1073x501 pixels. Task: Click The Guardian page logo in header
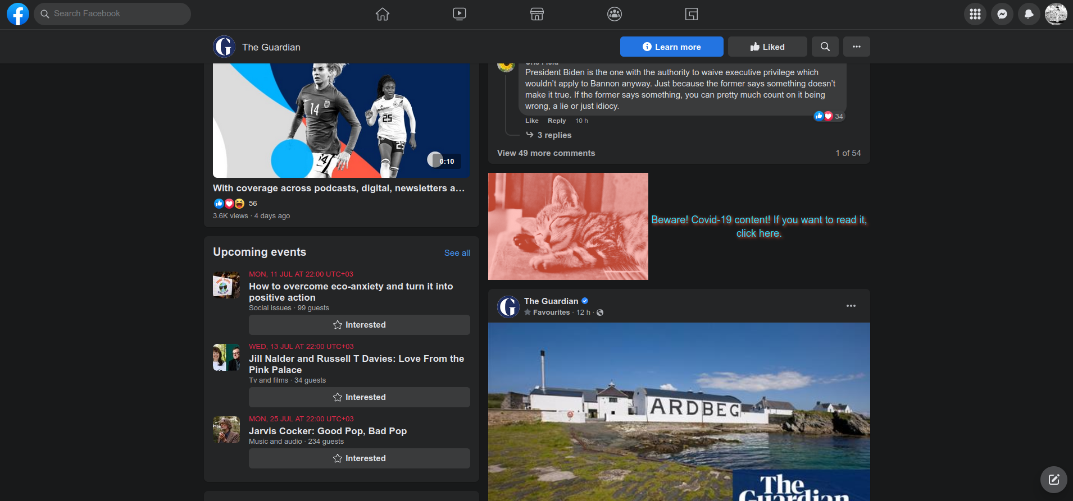[x=224, y=47]
